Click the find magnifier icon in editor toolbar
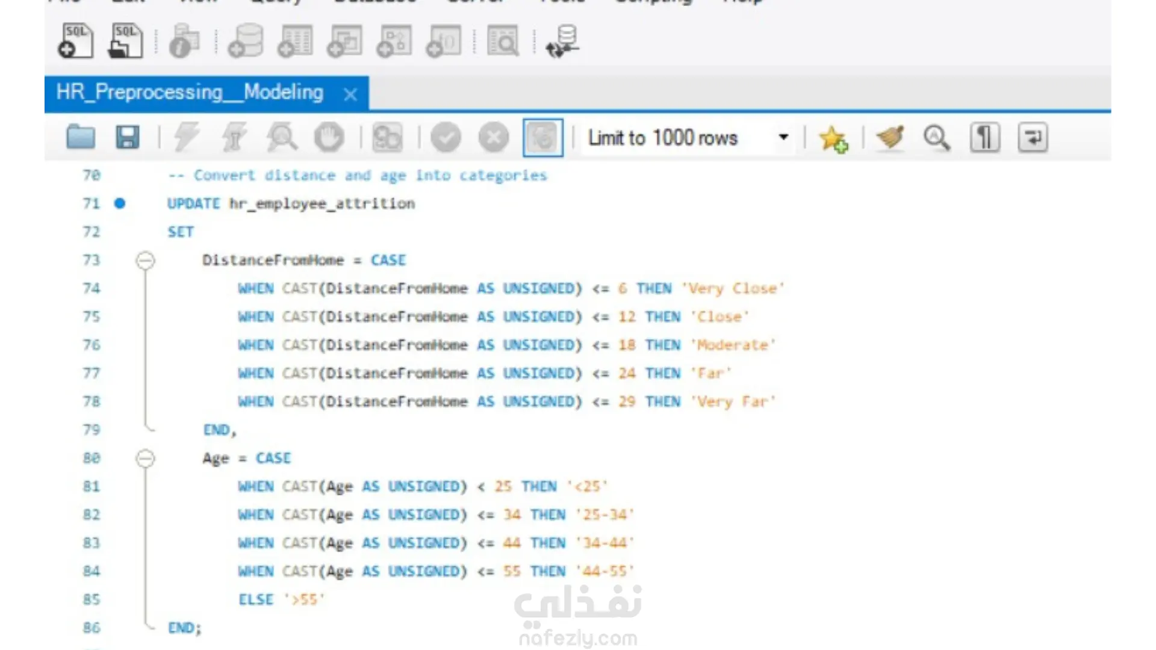The width and height of the screenshot is (1156, 650). (937, 138)
